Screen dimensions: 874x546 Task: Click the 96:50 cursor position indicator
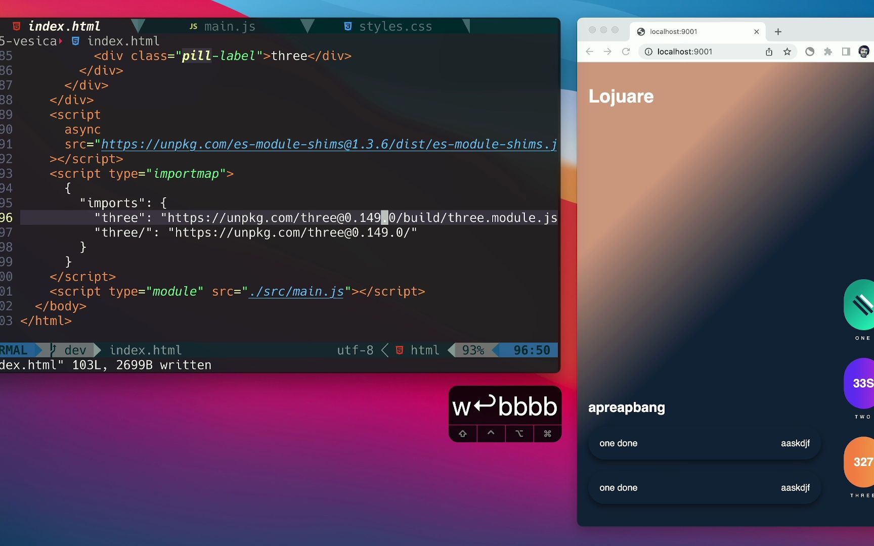pos(532,350)
